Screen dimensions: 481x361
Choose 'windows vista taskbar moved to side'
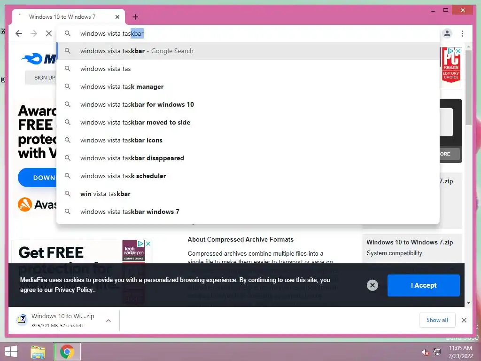point(248,122)
